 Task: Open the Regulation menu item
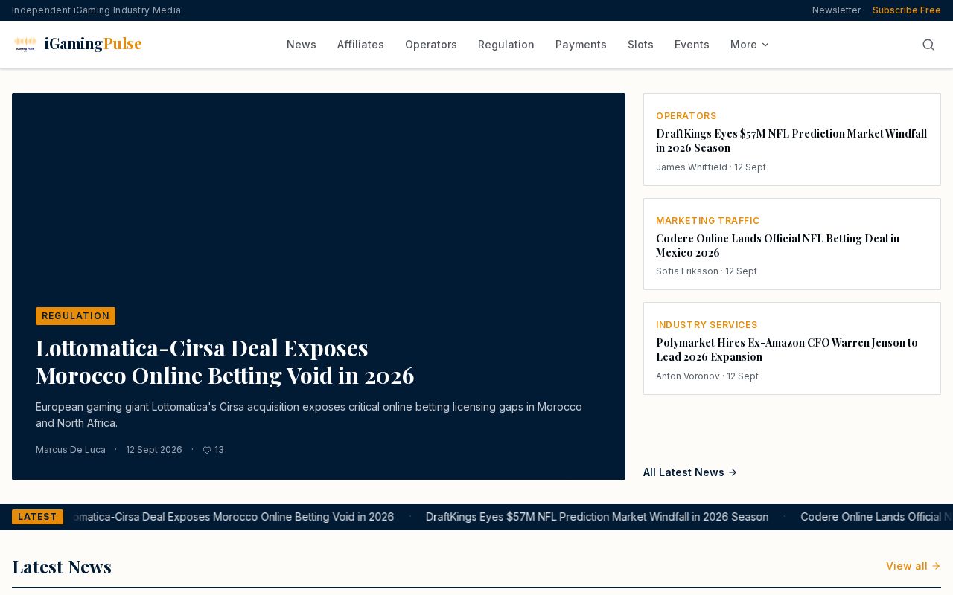pyautogui.click(x=506, y=45)
